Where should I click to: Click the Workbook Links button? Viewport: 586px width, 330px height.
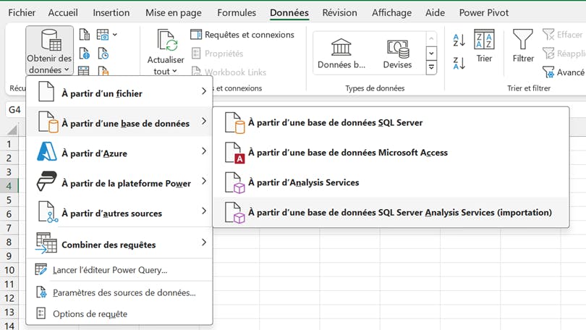229,72
